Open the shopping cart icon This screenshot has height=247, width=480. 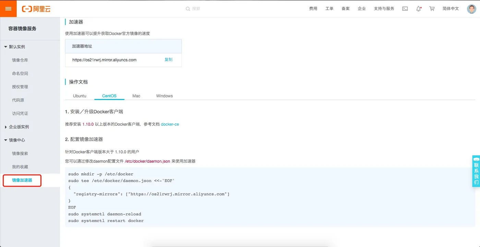coord(432,9)
